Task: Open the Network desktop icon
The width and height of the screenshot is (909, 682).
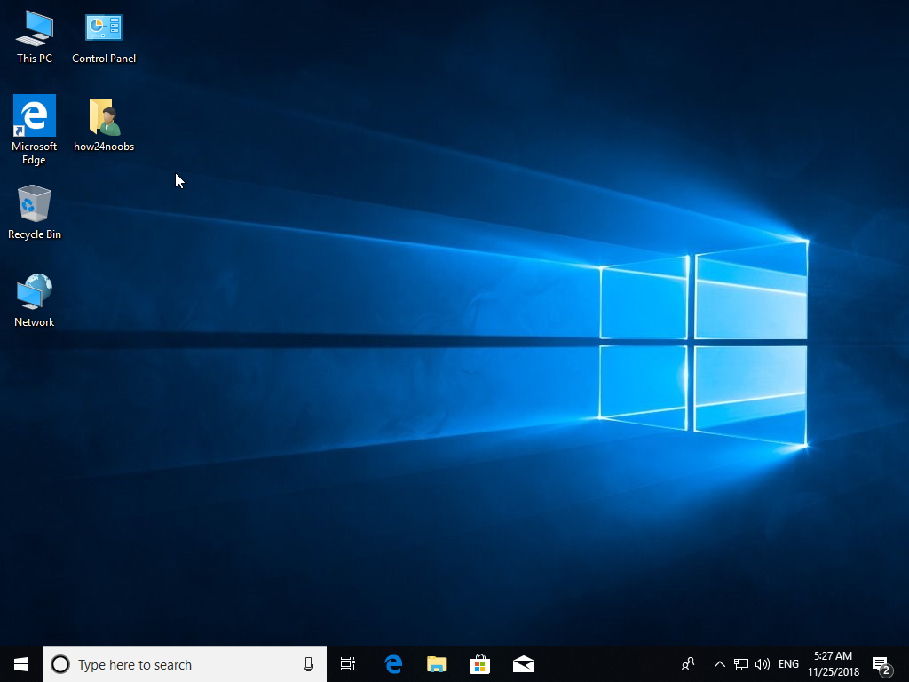Action: (33, 291)
